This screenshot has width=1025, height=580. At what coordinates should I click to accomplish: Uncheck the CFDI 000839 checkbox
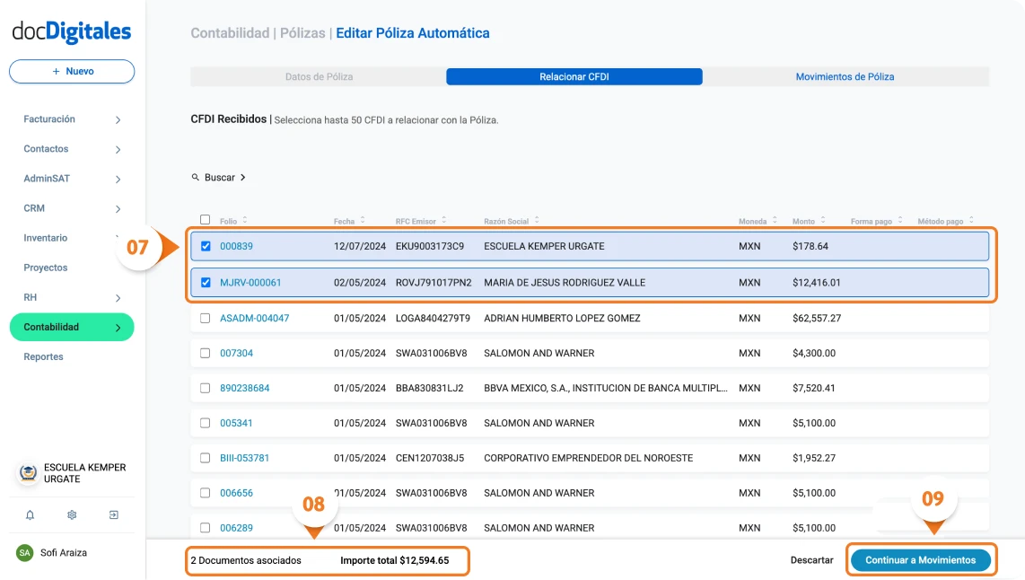click(x=205, y=247)
